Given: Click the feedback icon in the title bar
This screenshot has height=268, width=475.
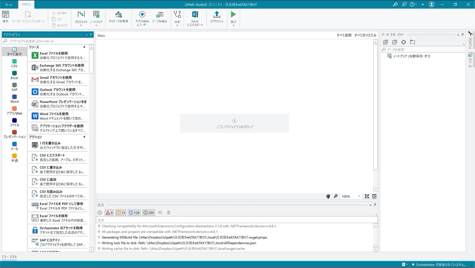Looking at the screenshot, I should (404, 4).
